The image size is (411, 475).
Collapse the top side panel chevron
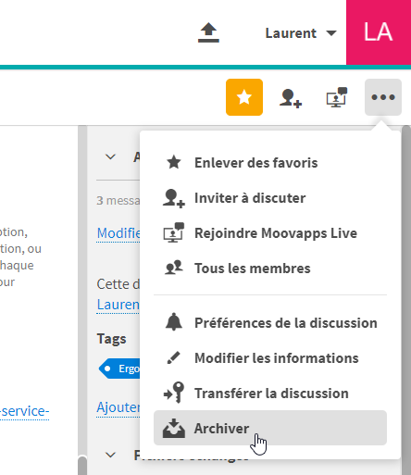click(x=110, y=156)
